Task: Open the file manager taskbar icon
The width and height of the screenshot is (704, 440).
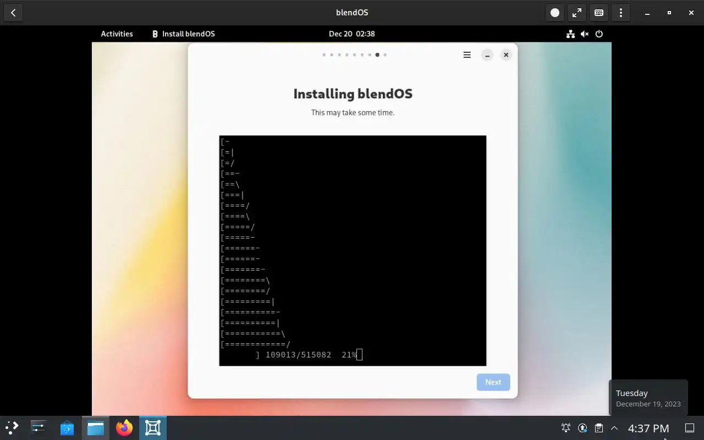Action: (x=96, y=427)
